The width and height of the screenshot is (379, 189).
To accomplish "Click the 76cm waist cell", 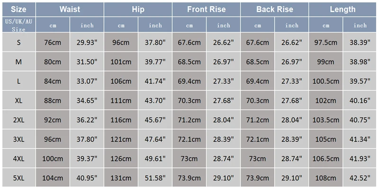I will [53, 43].
